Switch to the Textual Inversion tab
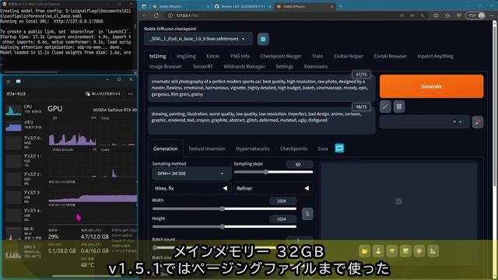This screenshot has height=280, width=498. [207, 149]
